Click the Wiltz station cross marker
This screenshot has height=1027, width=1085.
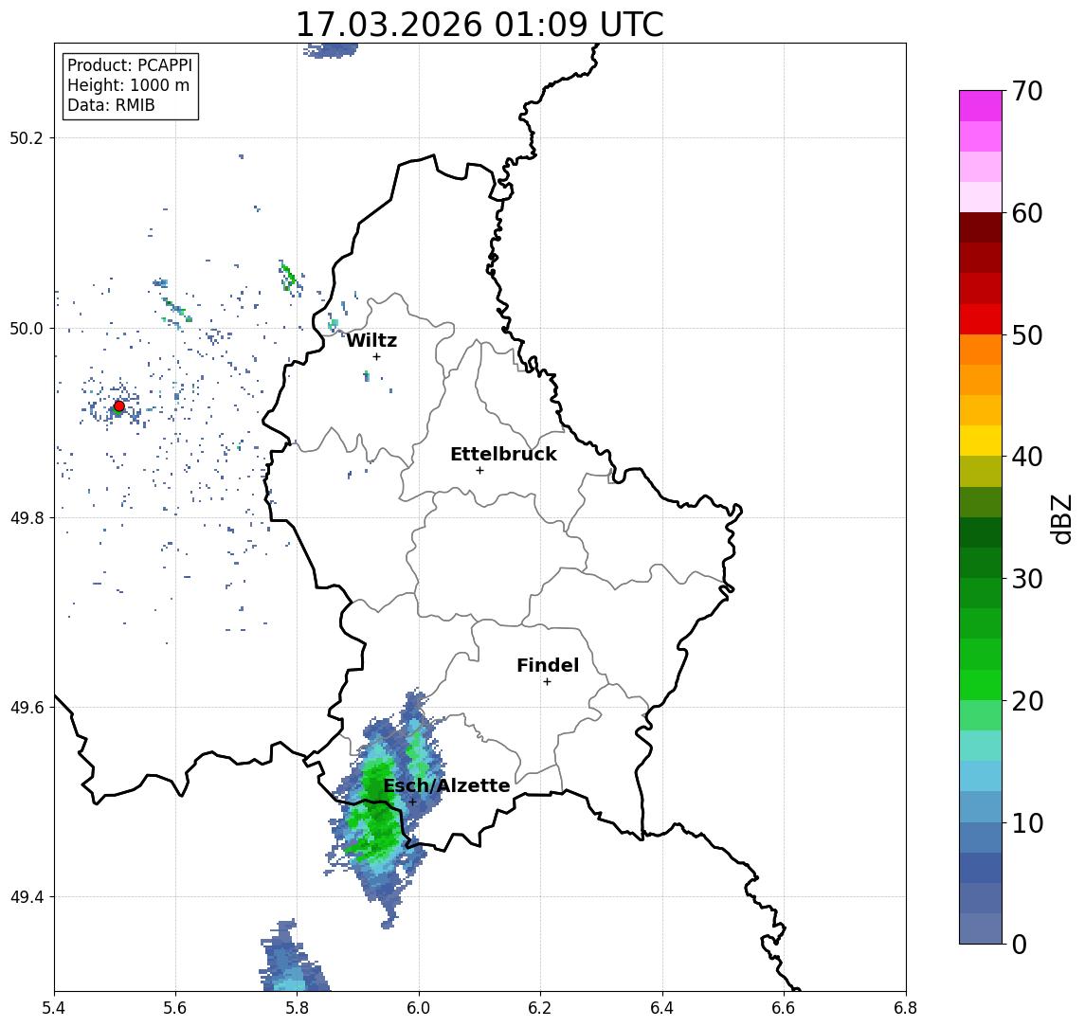376,356
